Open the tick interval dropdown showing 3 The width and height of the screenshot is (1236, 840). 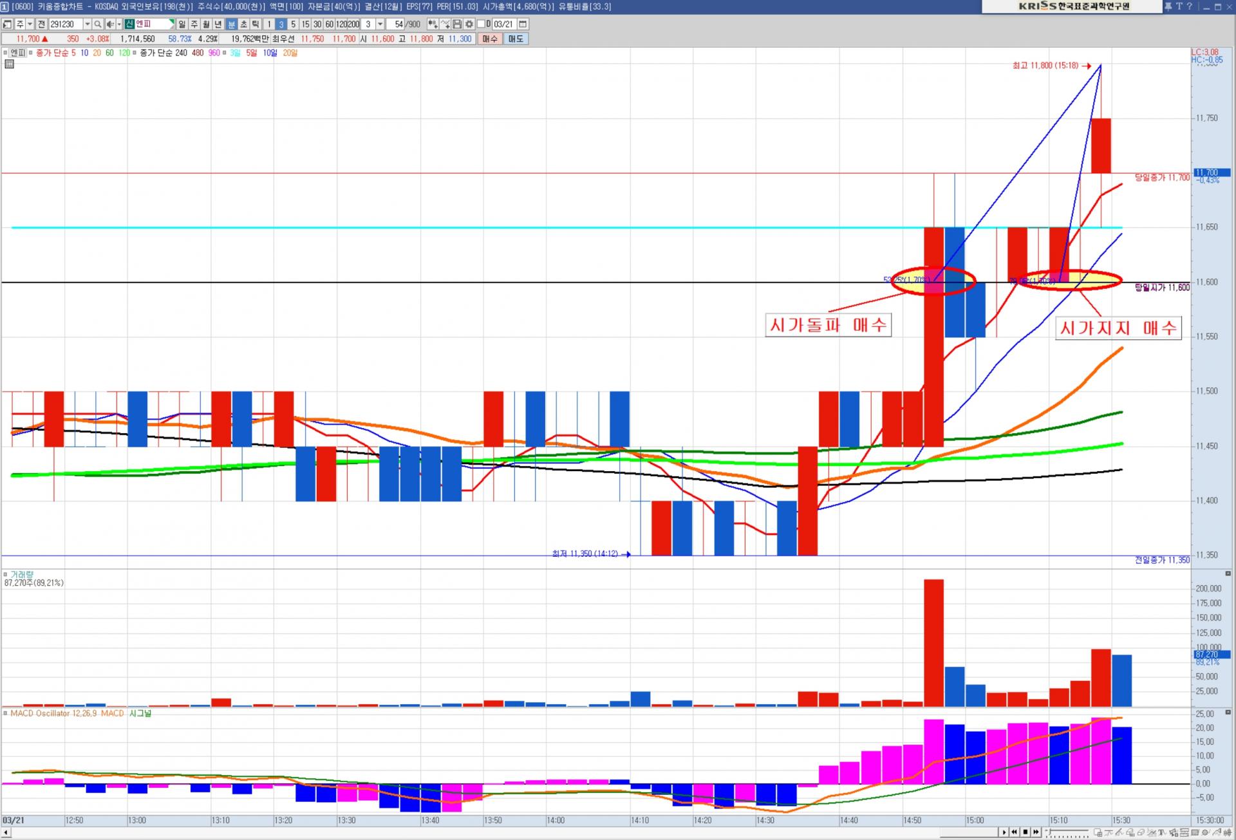click(x=380, y=24)
